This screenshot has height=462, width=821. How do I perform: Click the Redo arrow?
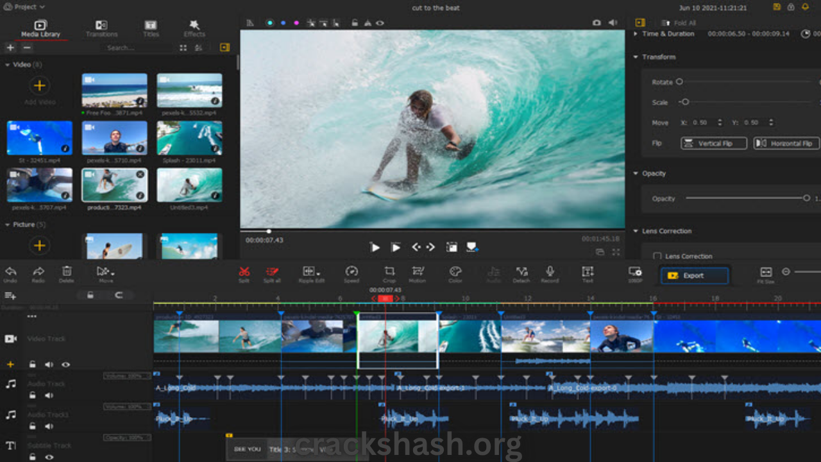[x=38, y=271]
